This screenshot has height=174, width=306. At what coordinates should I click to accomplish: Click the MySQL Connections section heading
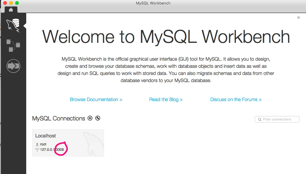click(x=58, y=118)
